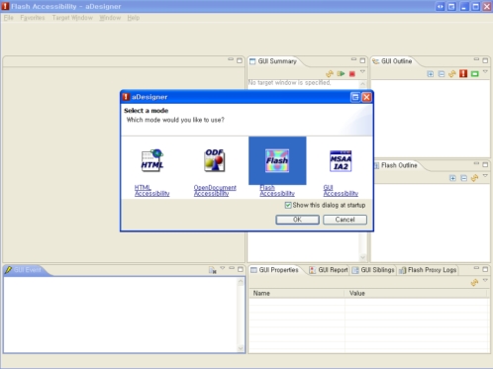The height and width of the screenshot is (369, 493).
Task: Click red exclamation icon in GUI Outline
Action: point(463,73)
